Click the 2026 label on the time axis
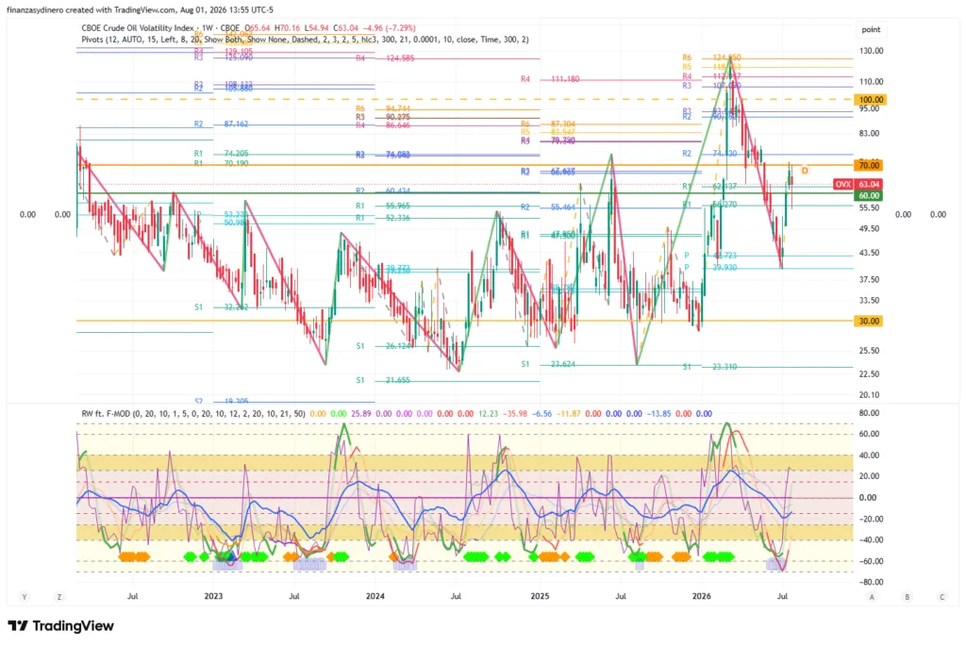 click(701, 596)
